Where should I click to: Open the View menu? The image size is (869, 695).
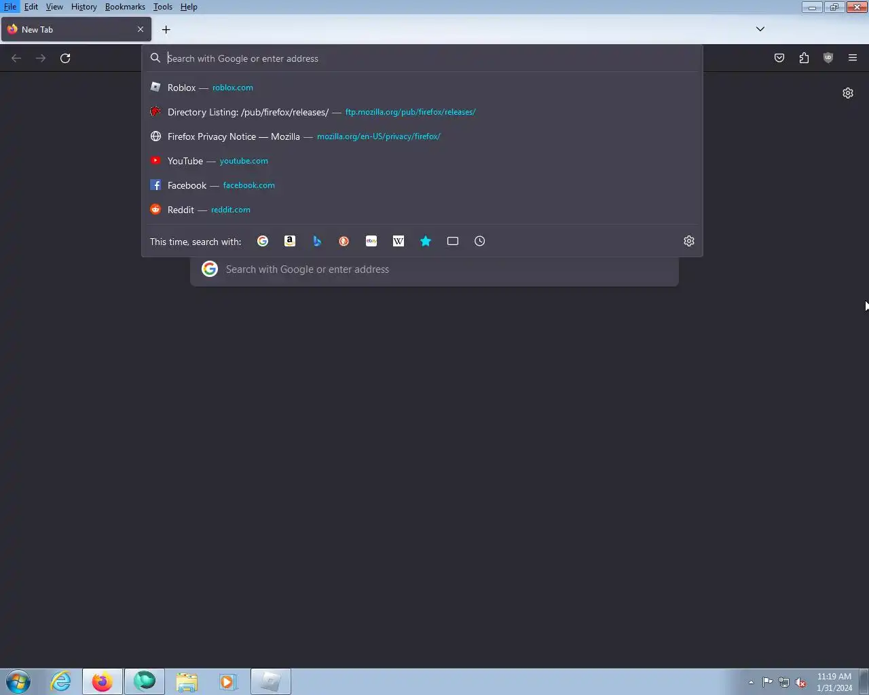point(54,7)
